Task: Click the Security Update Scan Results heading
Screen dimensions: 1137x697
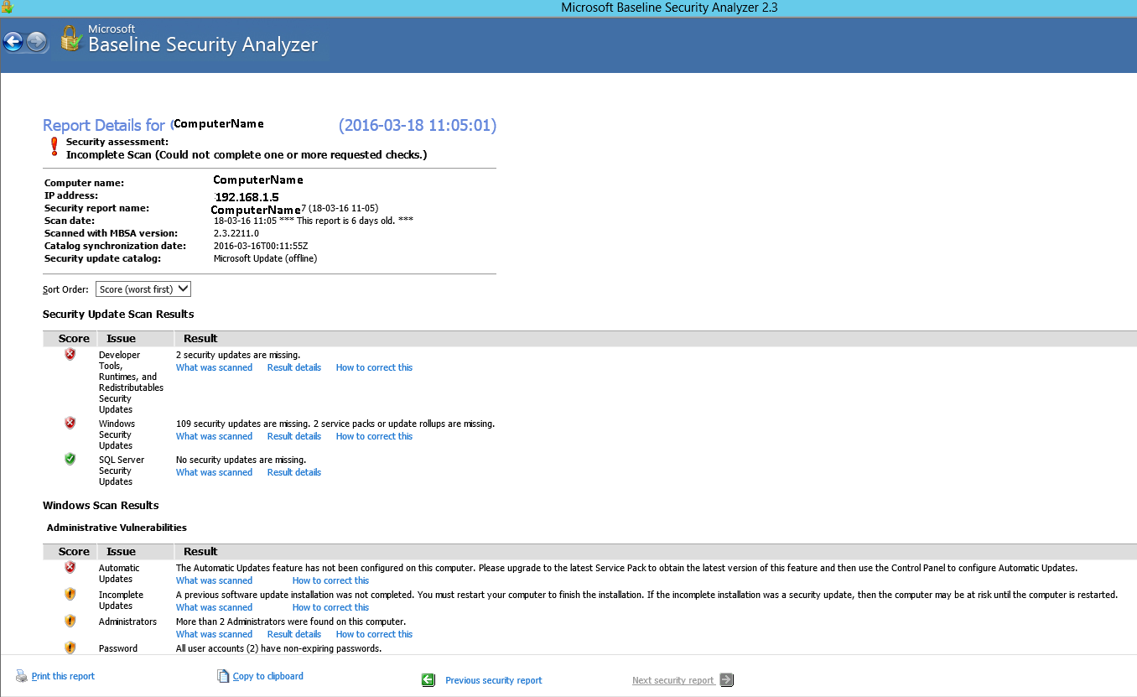Action: coord(118,315)
